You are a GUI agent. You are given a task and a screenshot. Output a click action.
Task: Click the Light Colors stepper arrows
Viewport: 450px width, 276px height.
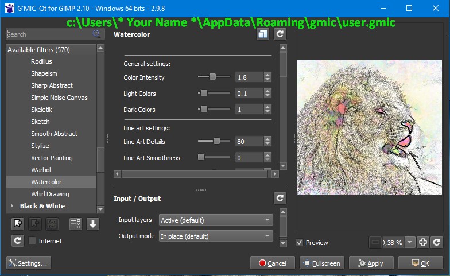267,93
